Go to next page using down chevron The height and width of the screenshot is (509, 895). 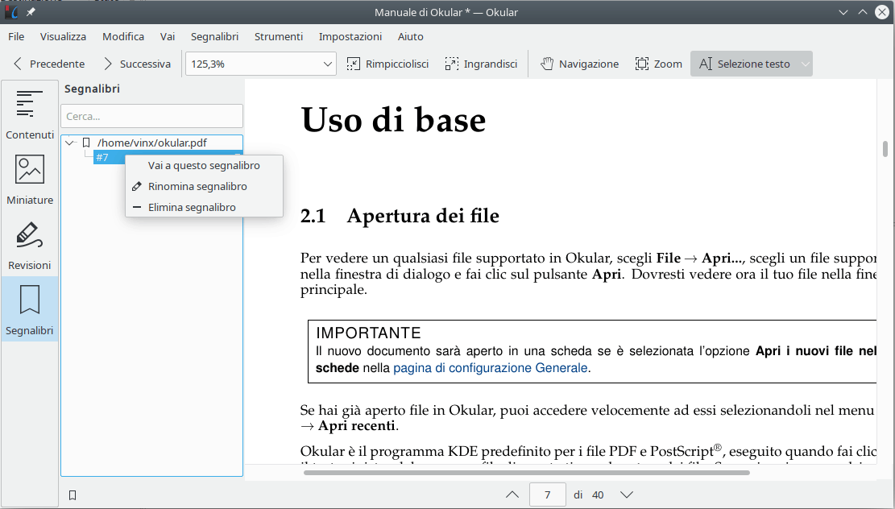(x=626, y=495)
